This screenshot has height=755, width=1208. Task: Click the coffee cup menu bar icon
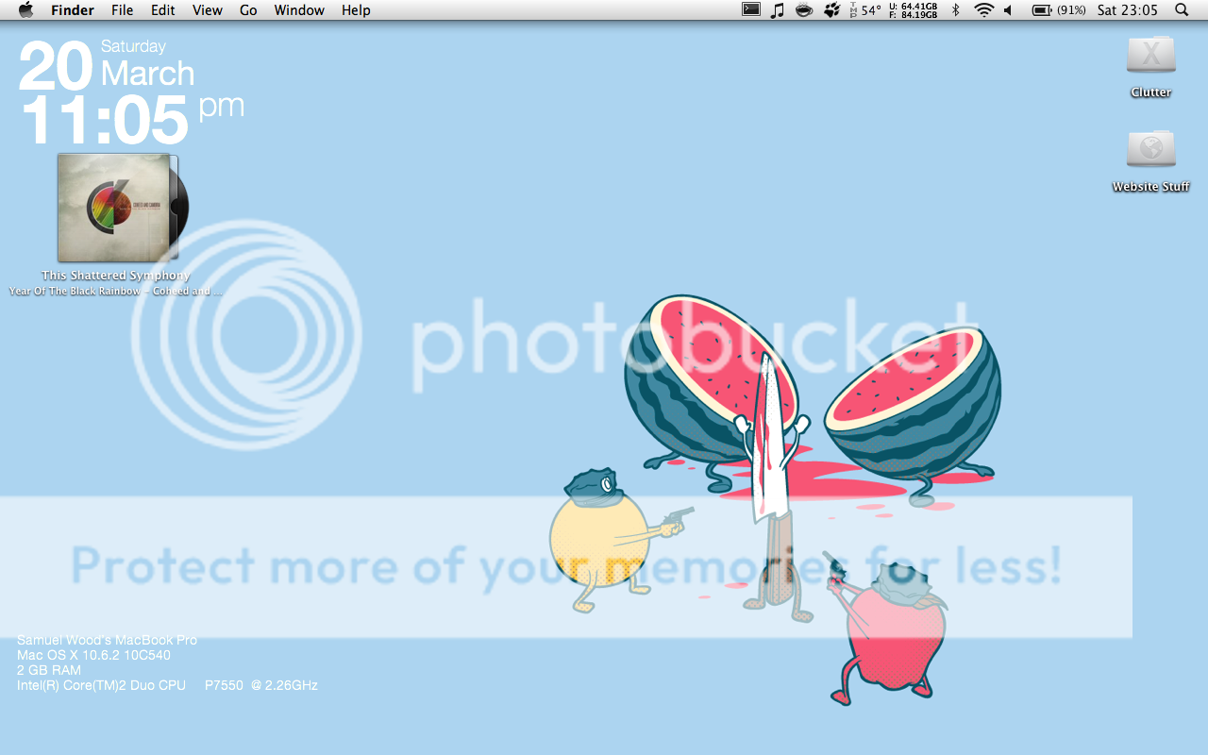[804, 10]
